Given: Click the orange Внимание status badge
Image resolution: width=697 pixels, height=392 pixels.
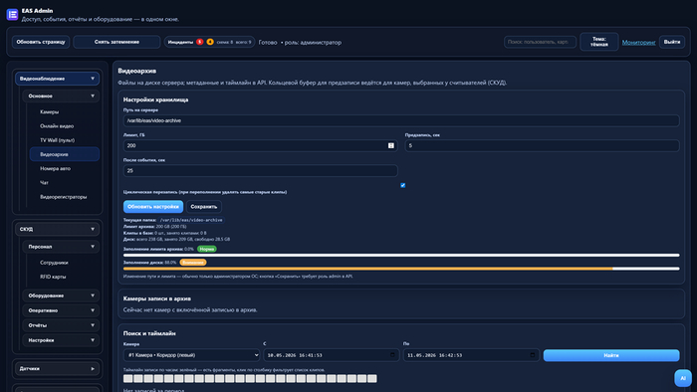Looking at the screenshot, I should [x=193, y=263].
